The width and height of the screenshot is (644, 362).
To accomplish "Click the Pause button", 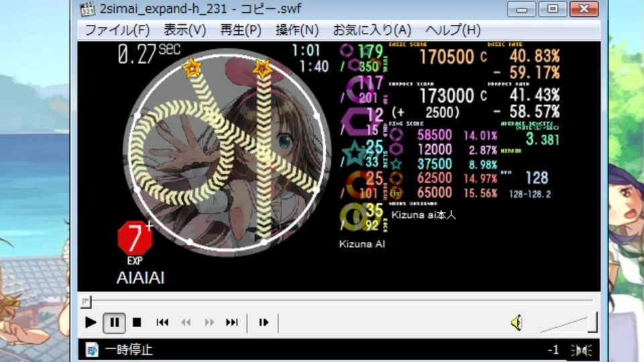I will [114, 322].
